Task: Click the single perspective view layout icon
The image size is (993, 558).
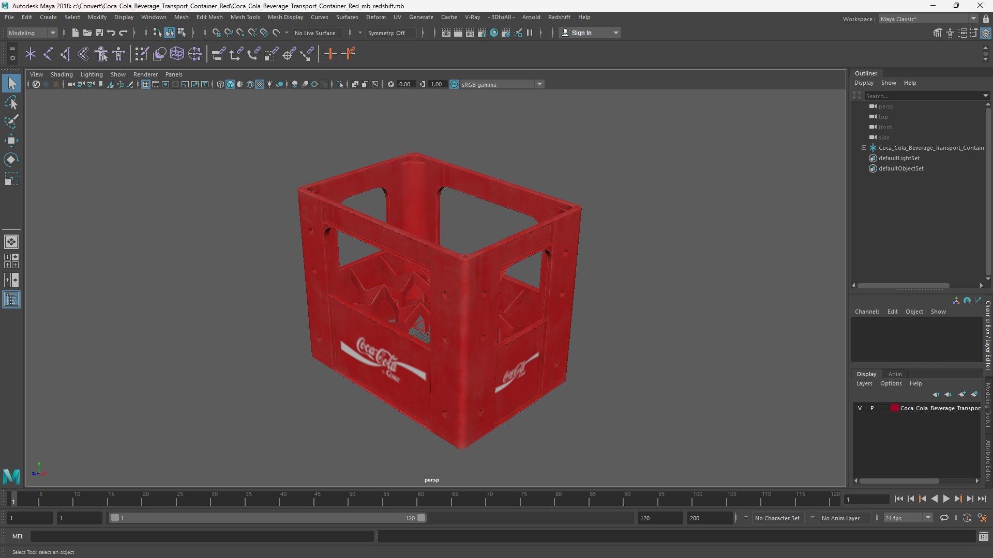Action: (11, 242)
